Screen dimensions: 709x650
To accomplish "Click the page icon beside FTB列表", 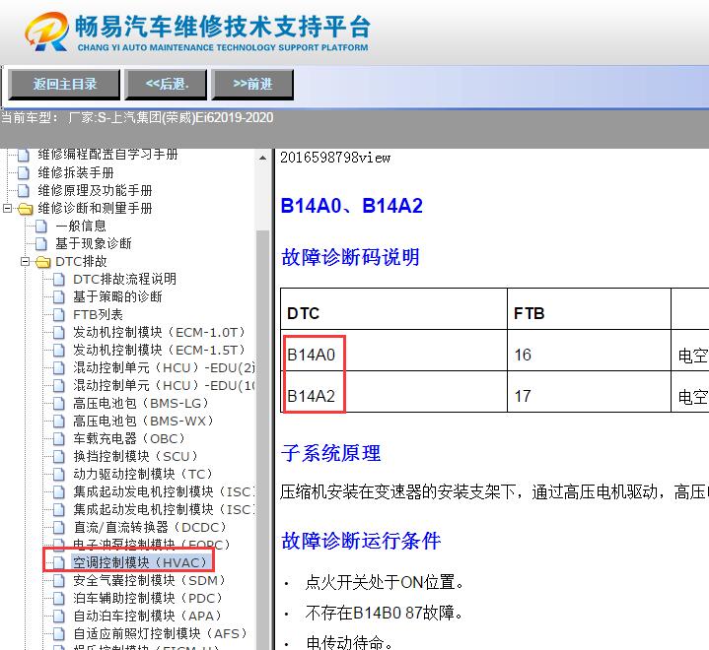I will click(59, 315).
